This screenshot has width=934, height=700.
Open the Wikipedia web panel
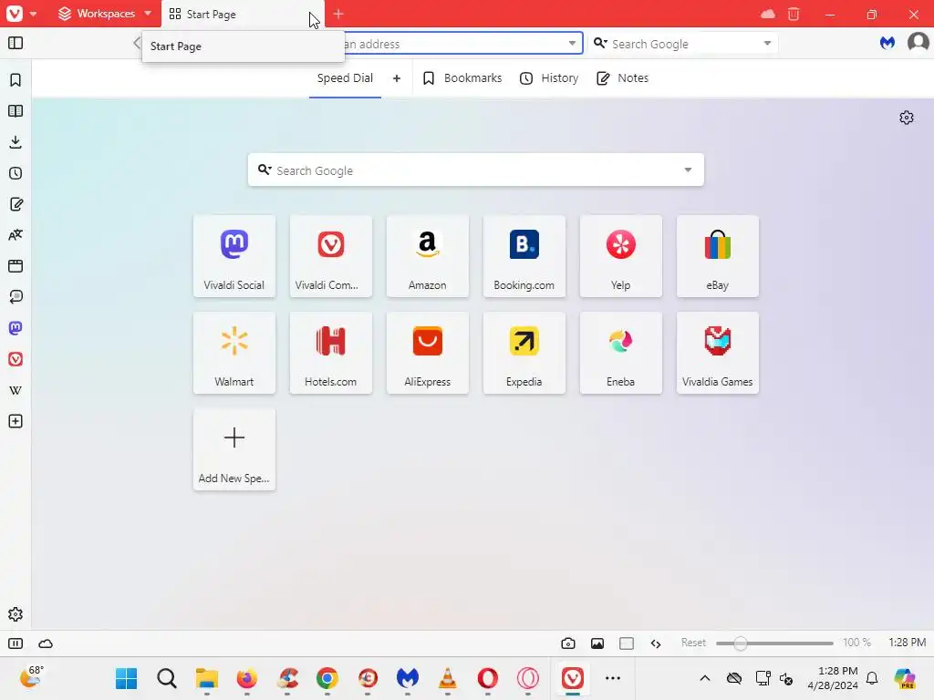(x=16, y=390)
